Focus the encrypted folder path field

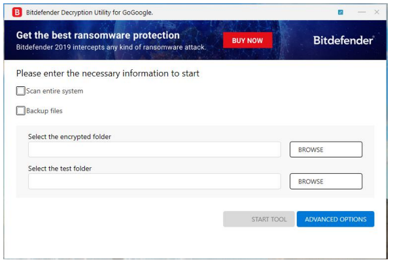tap(154, 150)
